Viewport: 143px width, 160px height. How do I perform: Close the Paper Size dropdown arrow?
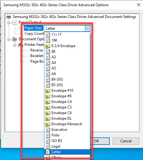pos(87,29)
